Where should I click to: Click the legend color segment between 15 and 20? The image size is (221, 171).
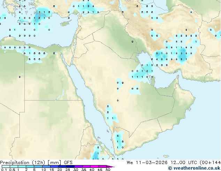click(x=54, y=166)
